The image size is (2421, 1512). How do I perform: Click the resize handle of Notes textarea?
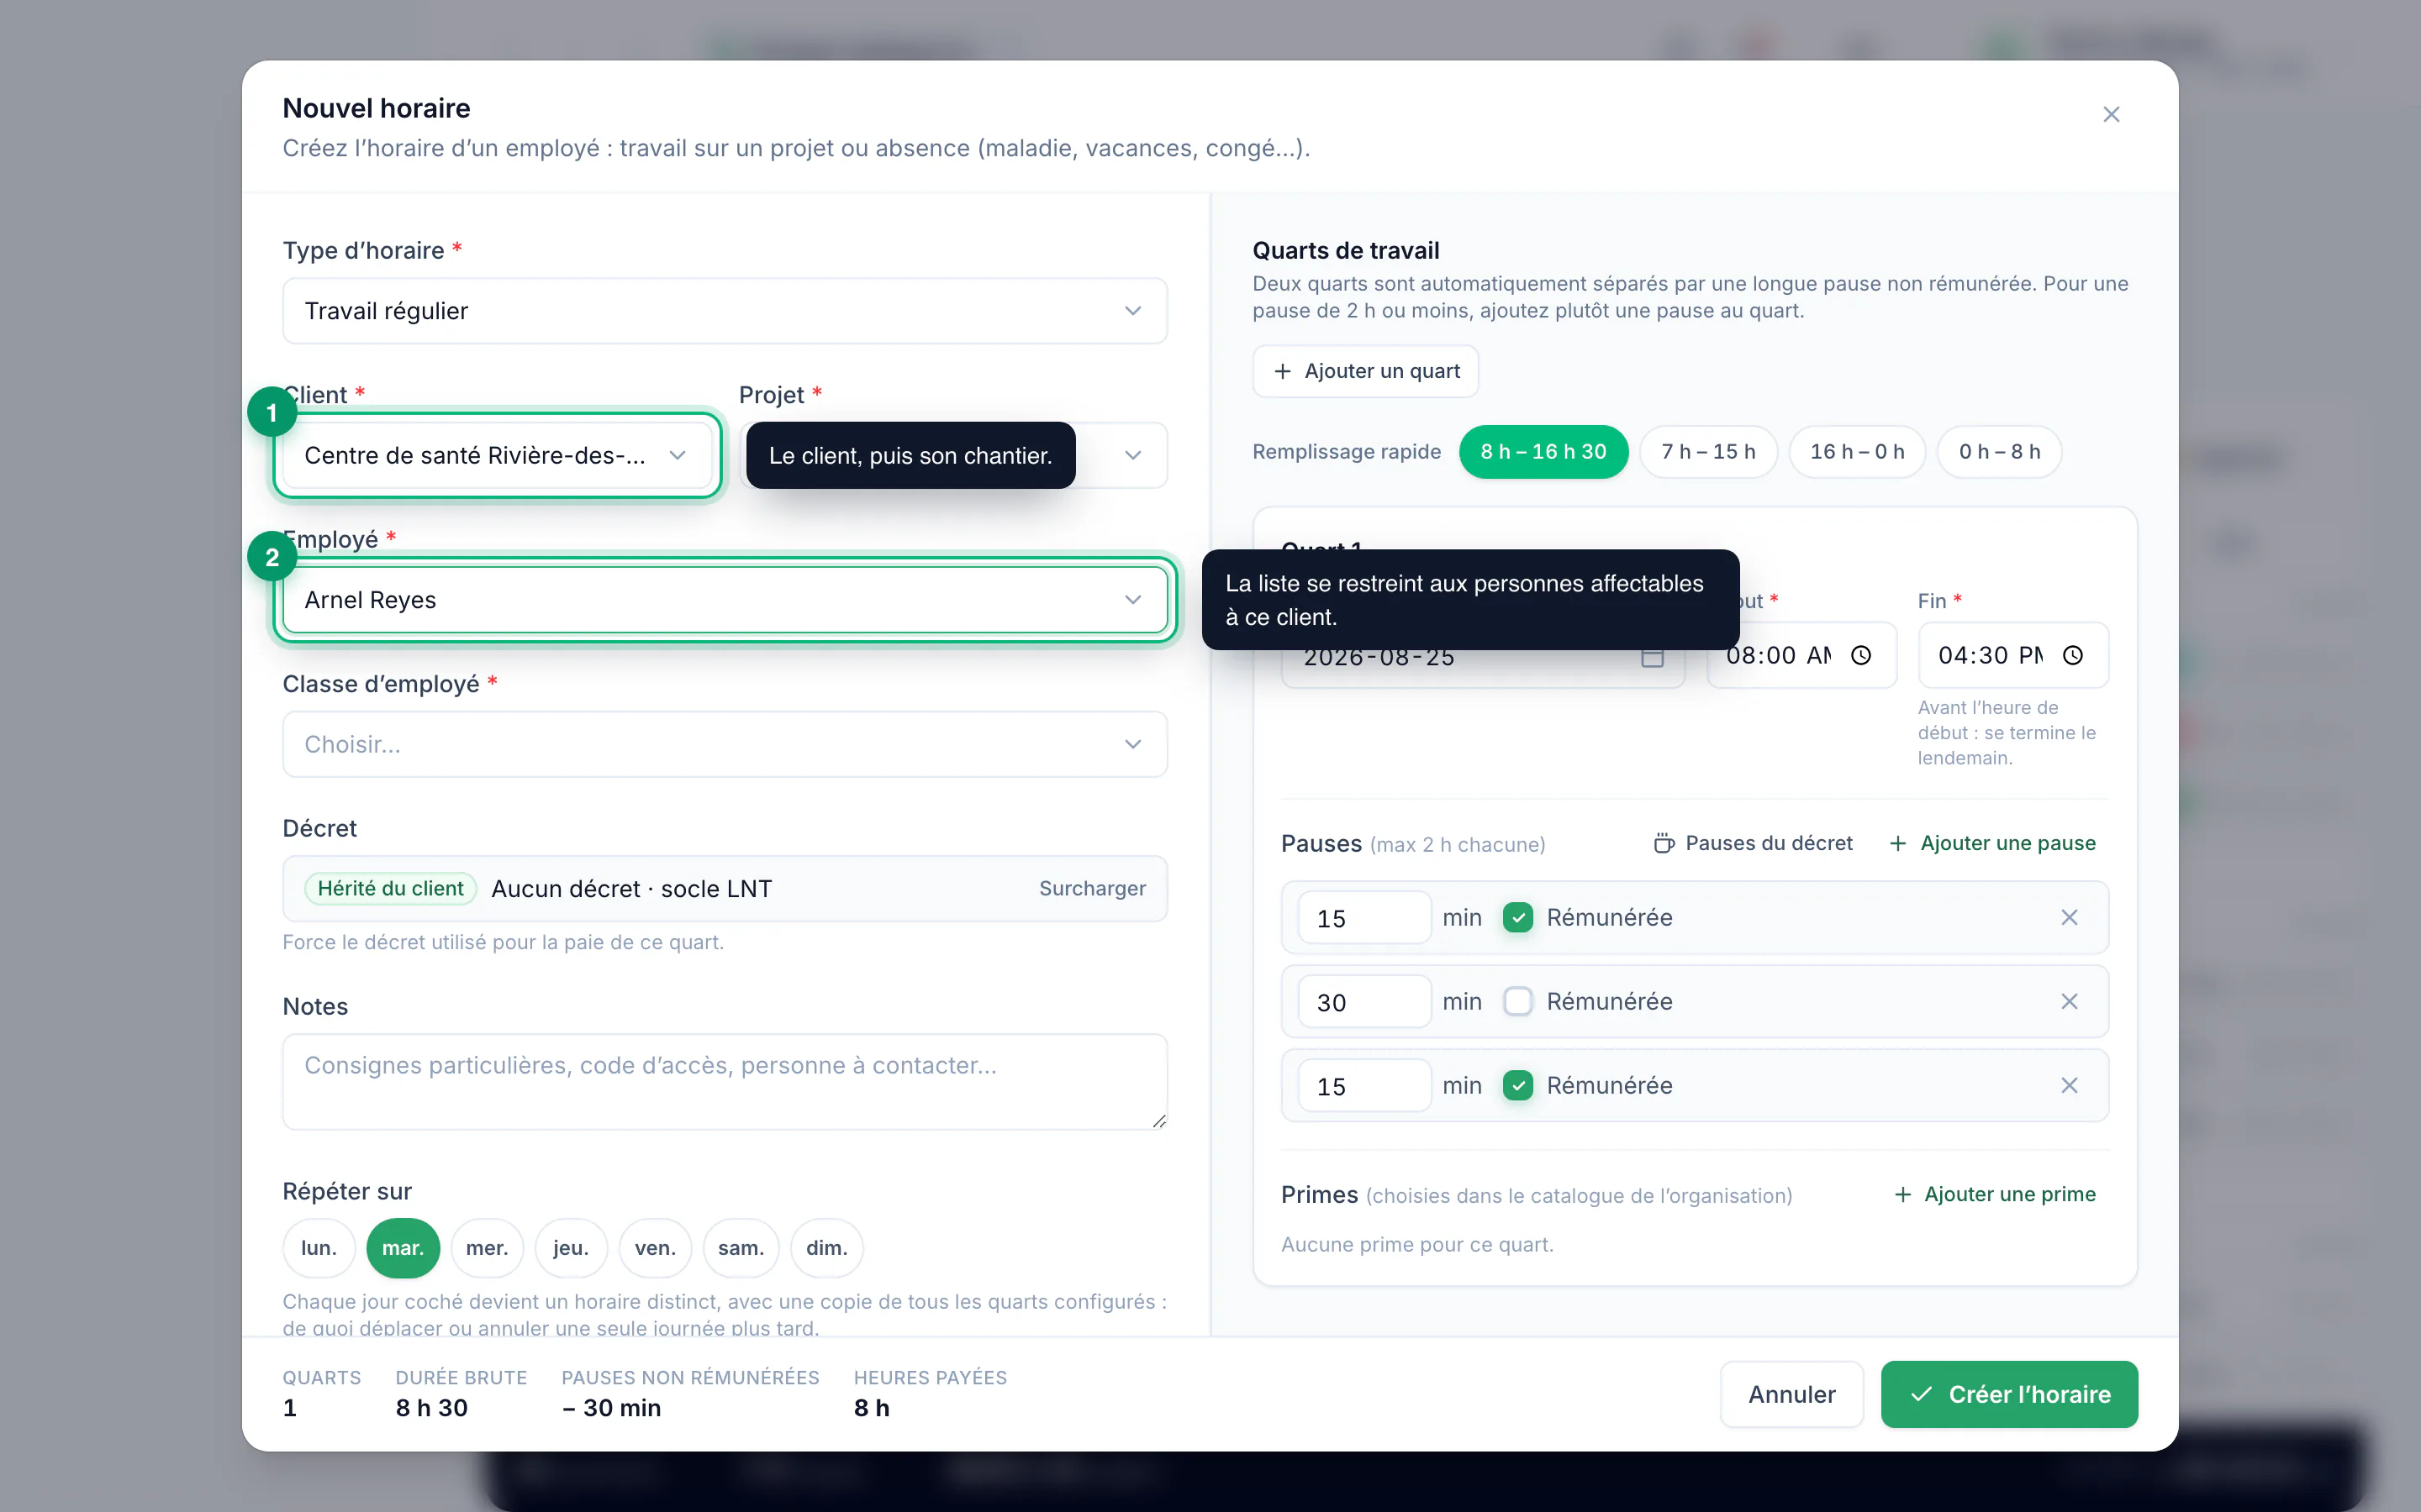point(1158,1121)
